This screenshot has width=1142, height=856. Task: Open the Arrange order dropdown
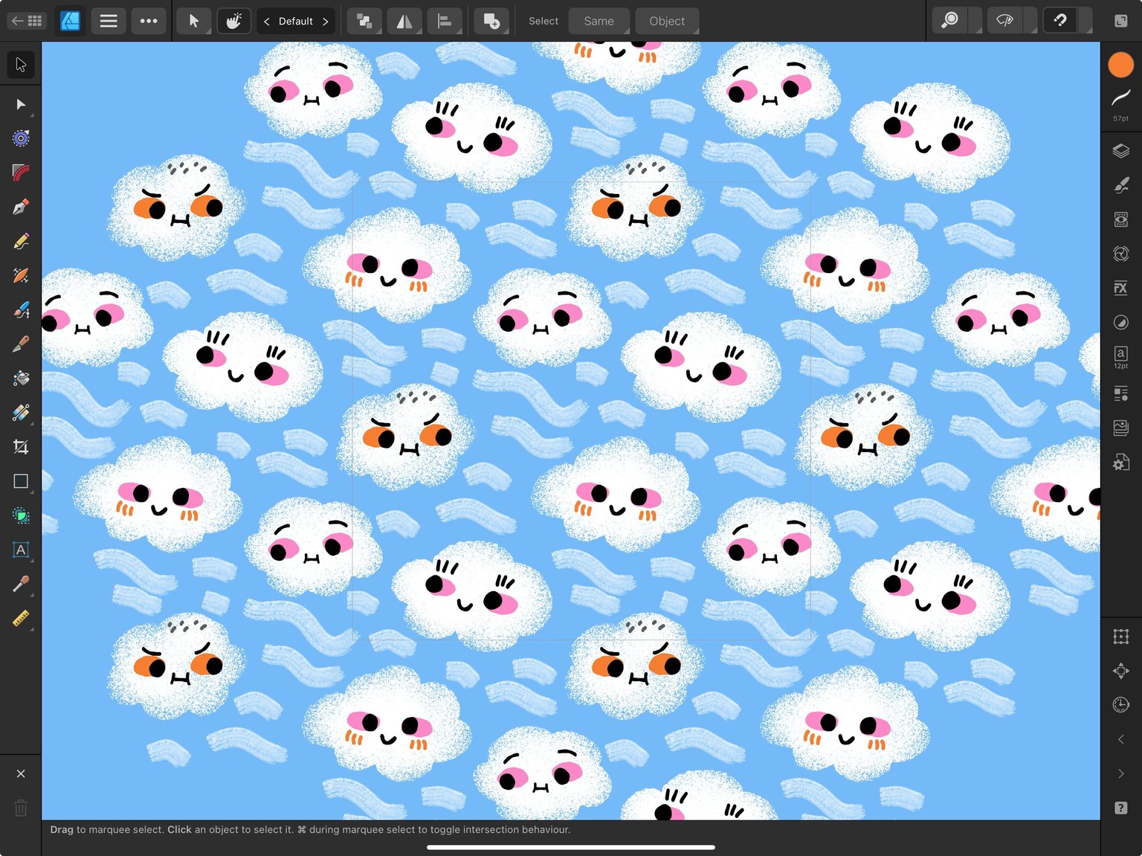(x=364, y=21)
